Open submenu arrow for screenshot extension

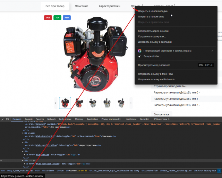[x=212, y=51]
